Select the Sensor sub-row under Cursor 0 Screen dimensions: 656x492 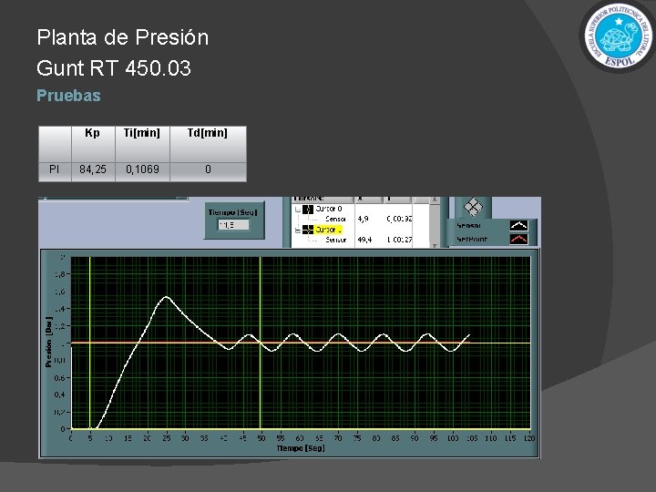335,219
